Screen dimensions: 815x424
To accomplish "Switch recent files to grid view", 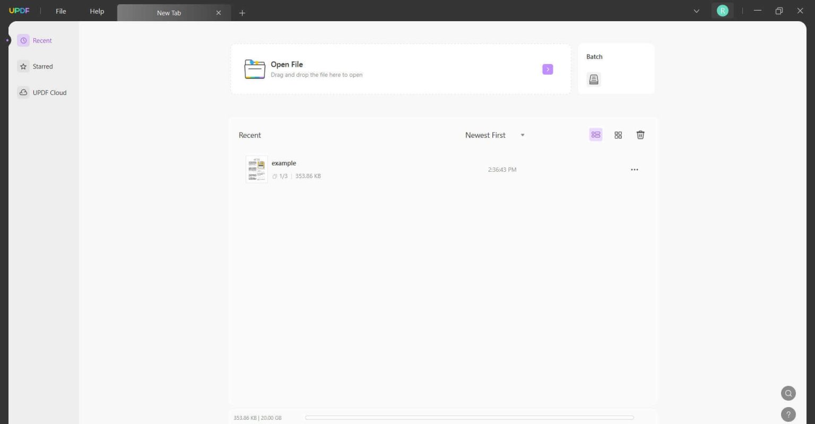I will point(618,135).
